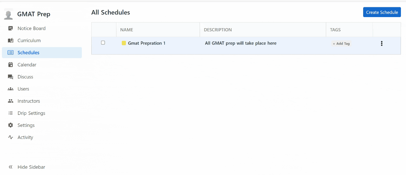This screenshot has height=175, width=406.
Task: Open the Settings gear icon
Action: 10,125
